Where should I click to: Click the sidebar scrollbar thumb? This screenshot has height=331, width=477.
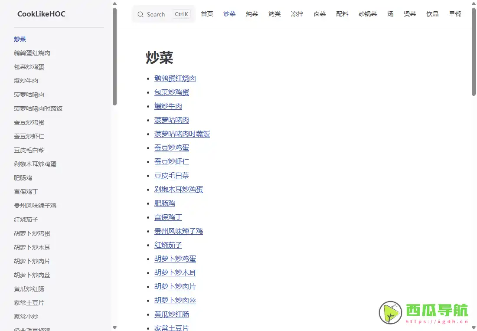tap(114, 56)
